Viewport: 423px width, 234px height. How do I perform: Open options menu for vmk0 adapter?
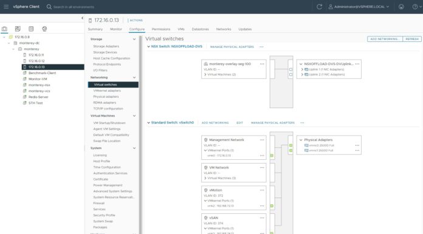(262, 156)
